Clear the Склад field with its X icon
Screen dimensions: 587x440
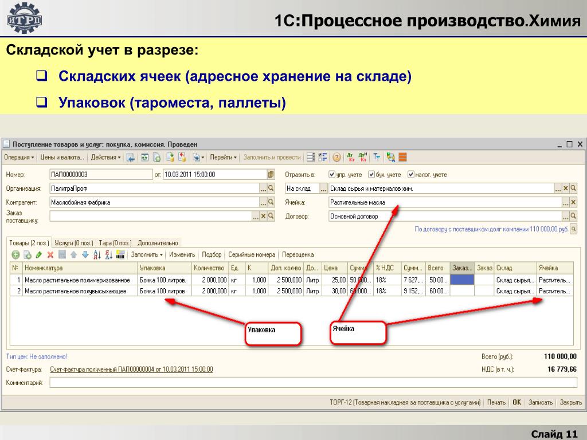pos(566,188)
